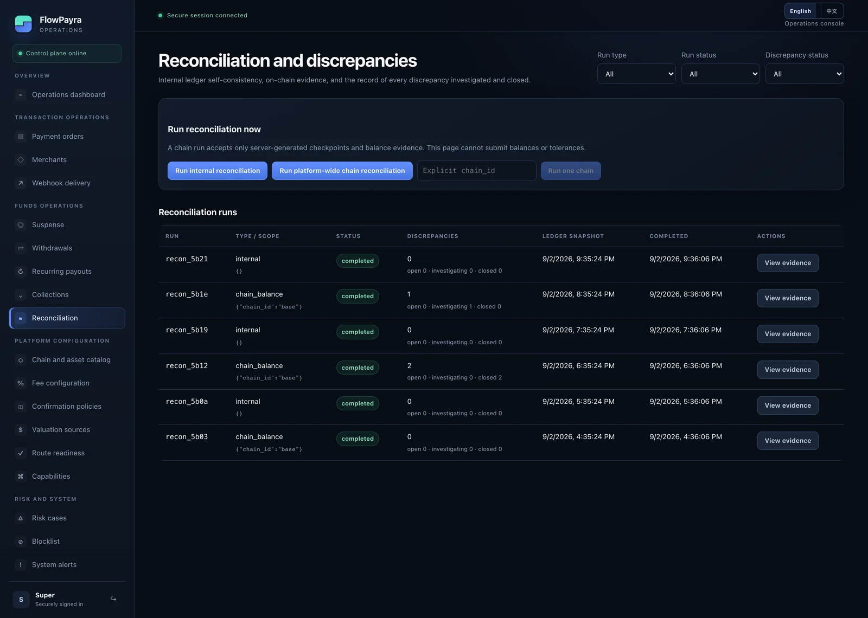Click the Chain and asset catalog icon
Image resolution: width=868 pixels, height=618 pixels.
(x=21, y=360)
